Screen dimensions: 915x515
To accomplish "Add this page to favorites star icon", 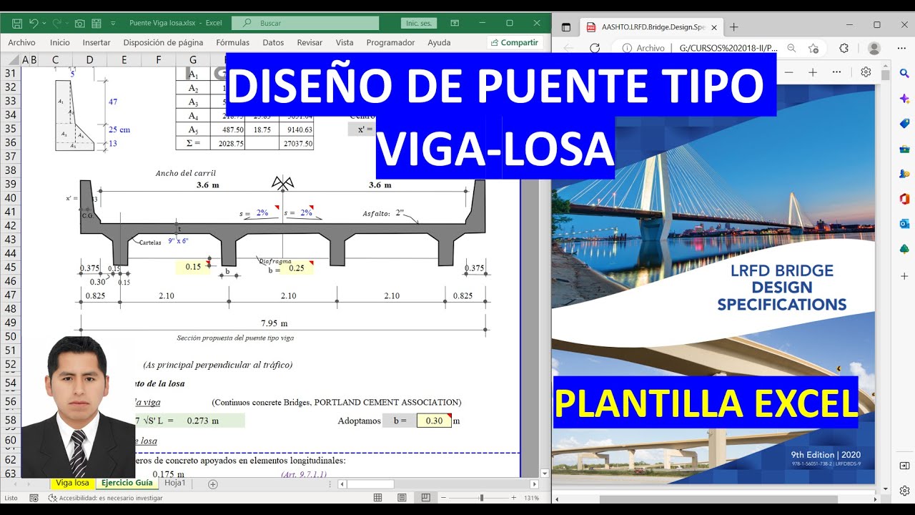I will pyautogui.click(x=813, y=48).
